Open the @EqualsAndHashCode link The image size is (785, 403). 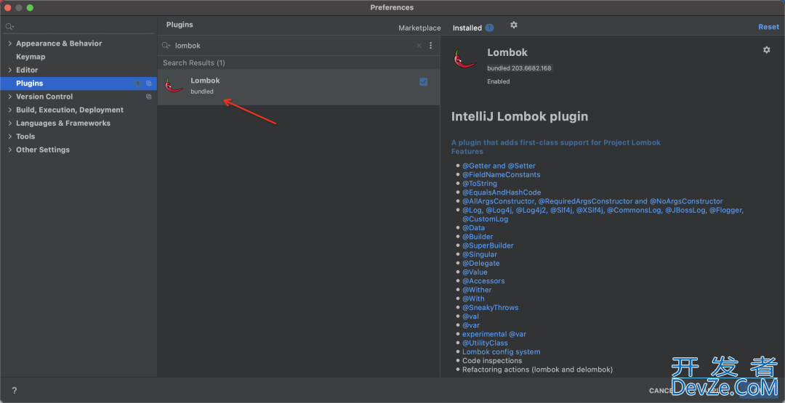(x=502, y=192)
